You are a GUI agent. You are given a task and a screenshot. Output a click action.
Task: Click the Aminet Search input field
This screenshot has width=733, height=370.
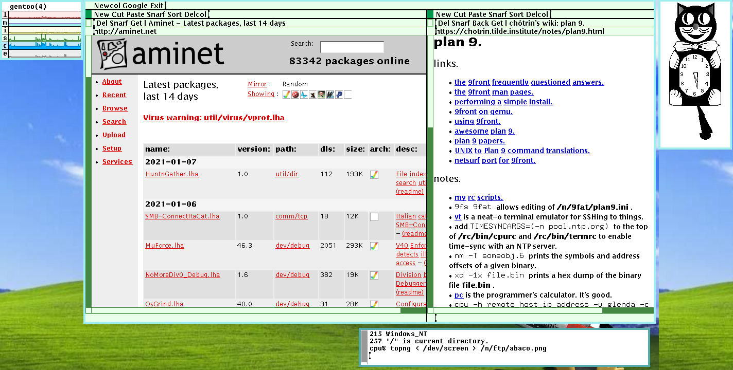[x=352, y=47]
